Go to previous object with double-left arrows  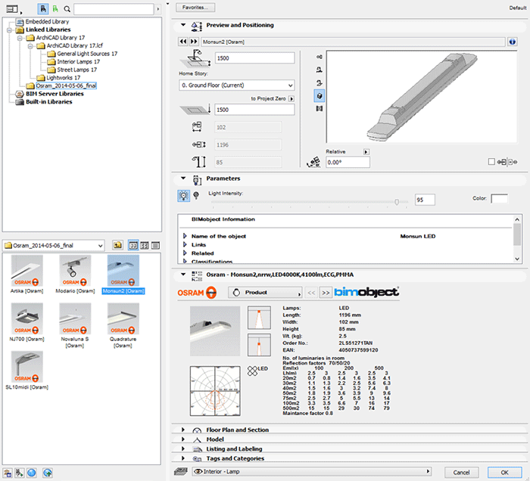coord(183,42)
